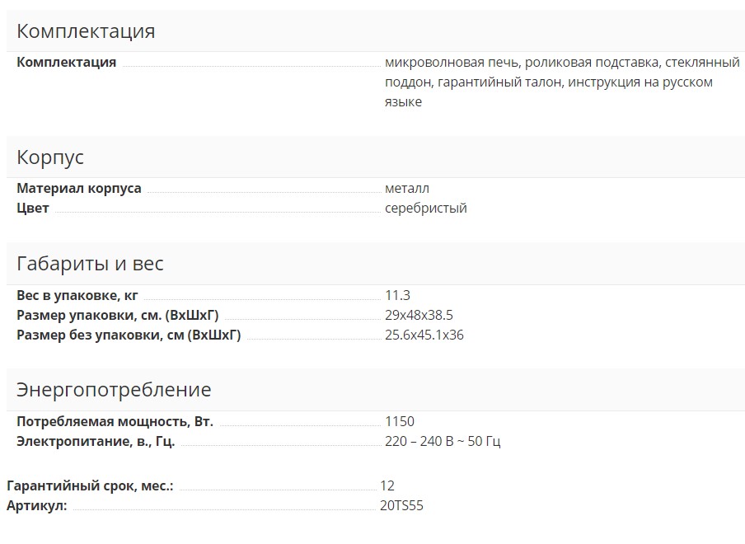Click the Размер без упаковки label
This screenshot has height=544, width=745.
129,335
